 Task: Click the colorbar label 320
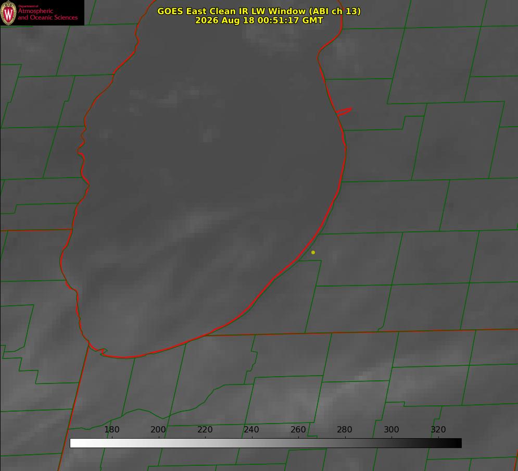[438, 429]
